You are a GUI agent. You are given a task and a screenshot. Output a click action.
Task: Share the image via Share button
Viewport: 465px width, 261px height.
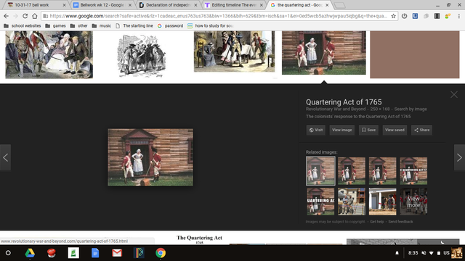pyautogui.click(x=421, y=130)
